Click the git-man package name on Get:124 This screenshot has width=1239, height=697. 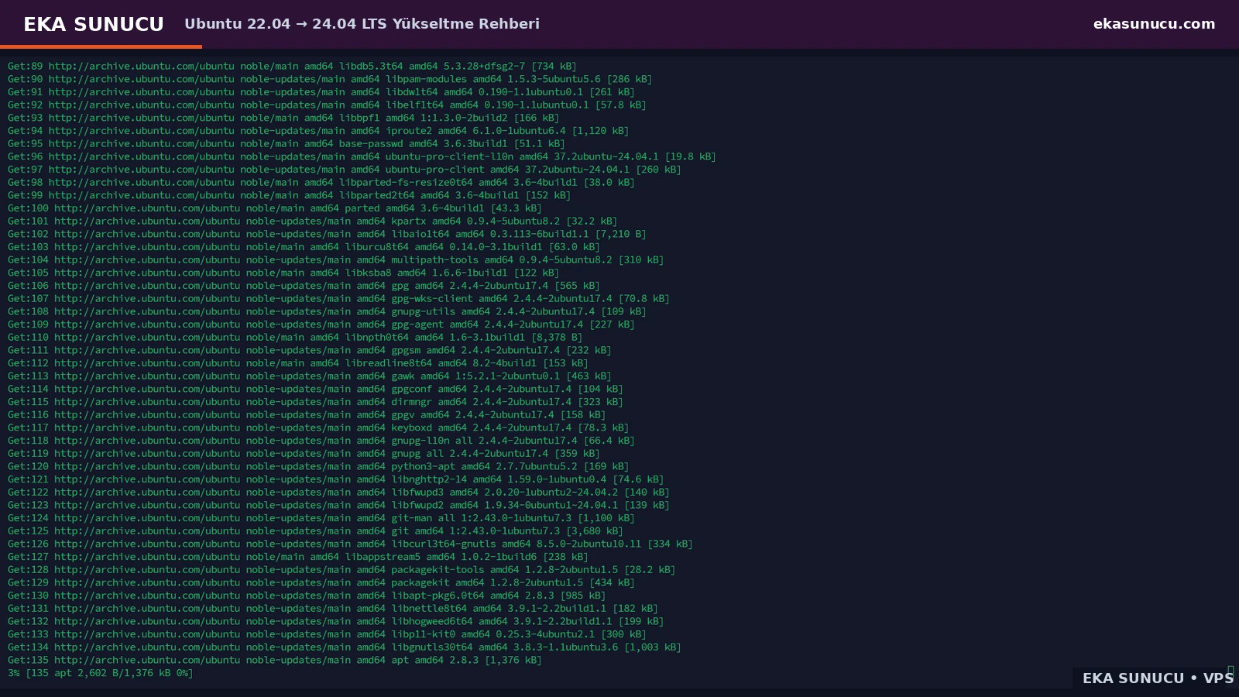(411, 518)
